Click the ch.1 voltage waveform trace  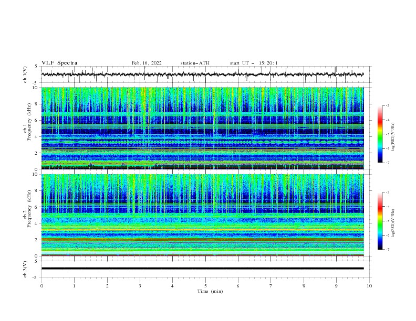point(202,74)
